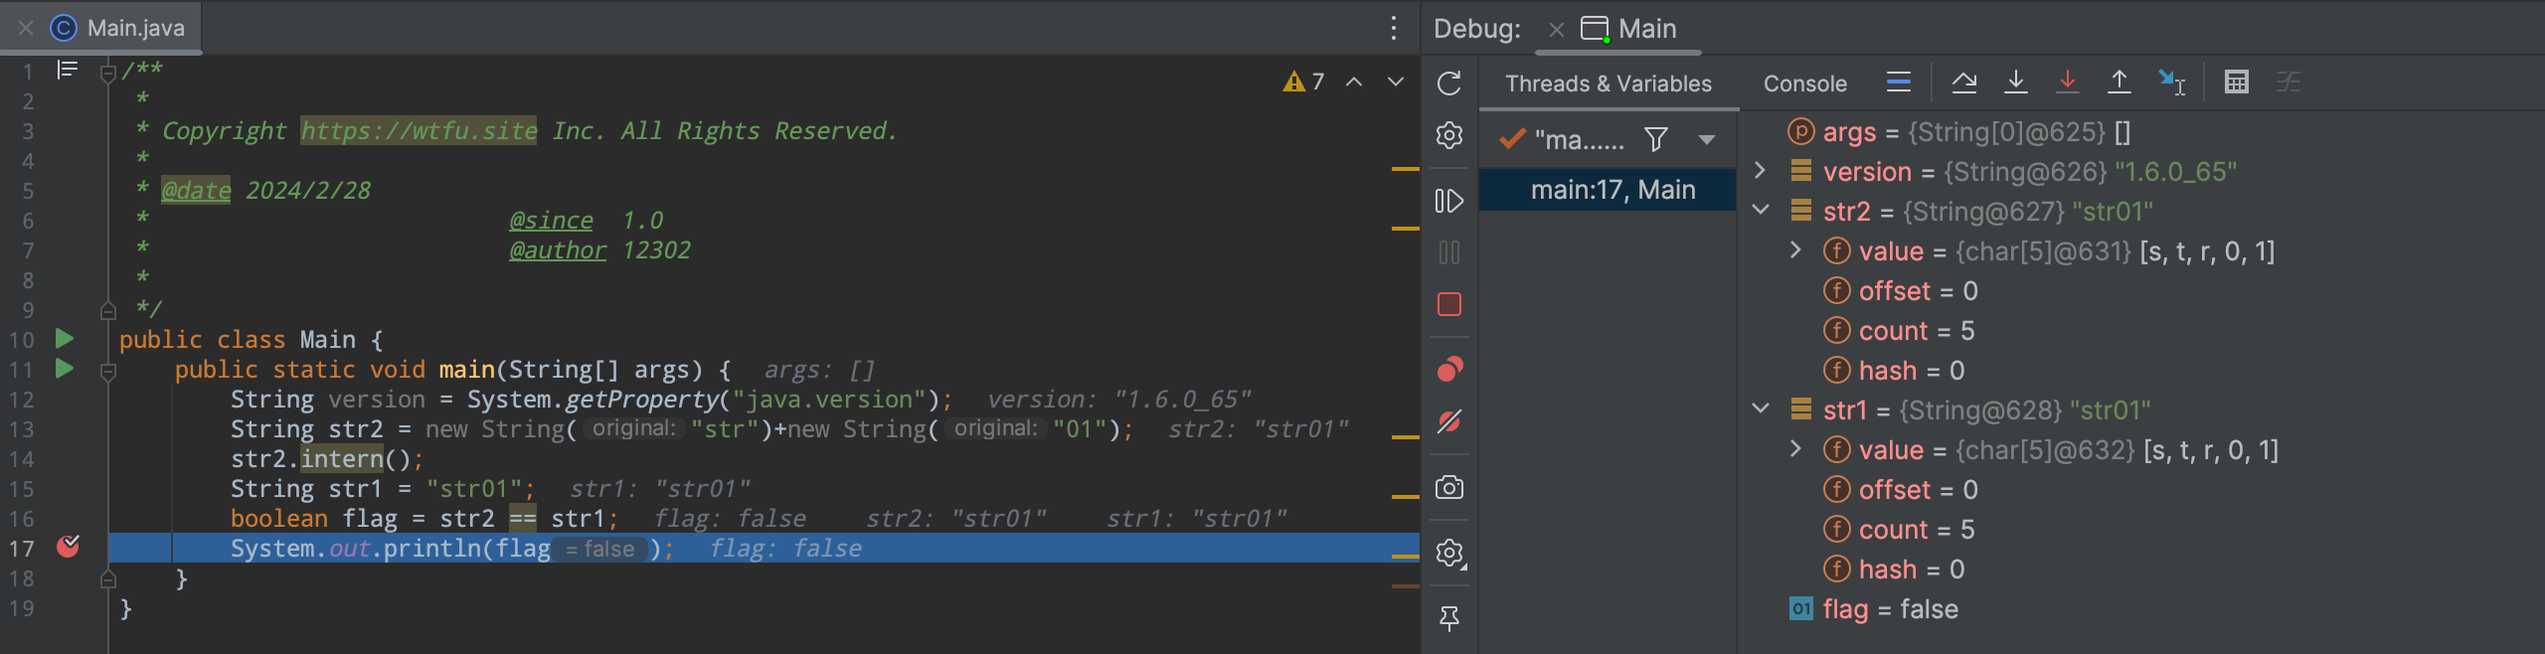Viewport: 2545px width, 654px height.
Task: Open the https://wtfu.site link in comment
Action: pyautogui.click(x=419, y=131)
